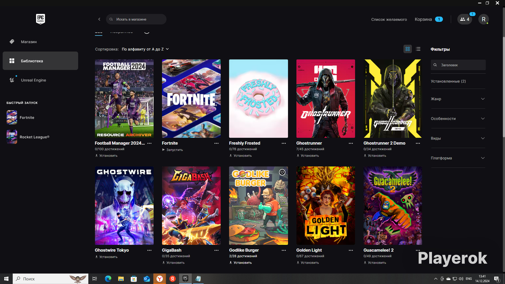Open the friends list icon

[464, 19]
